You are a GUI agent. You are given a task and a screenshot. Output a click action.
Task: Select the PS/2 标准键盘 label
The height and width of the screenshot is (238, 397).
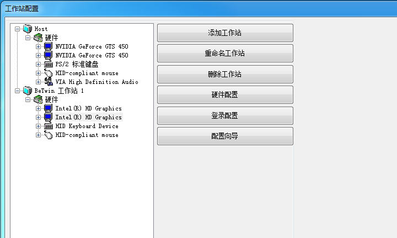coord(77,65)
